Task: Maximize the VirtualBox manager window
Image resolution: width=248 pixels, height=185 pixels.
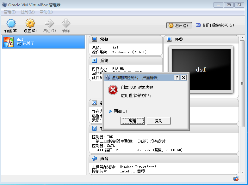Action: (x=229, y=5)
